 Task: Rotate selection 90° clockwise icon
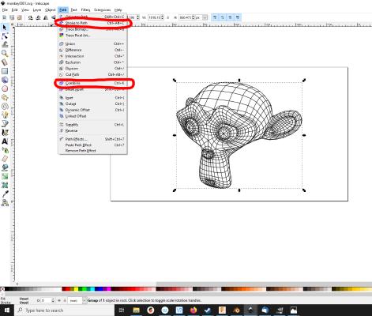(39, 17)
